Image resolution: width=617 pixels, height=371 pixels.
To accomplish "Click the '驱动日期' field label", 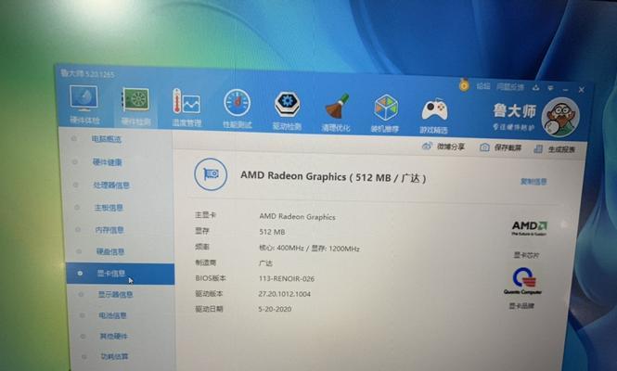I will (x=209, y=309).
